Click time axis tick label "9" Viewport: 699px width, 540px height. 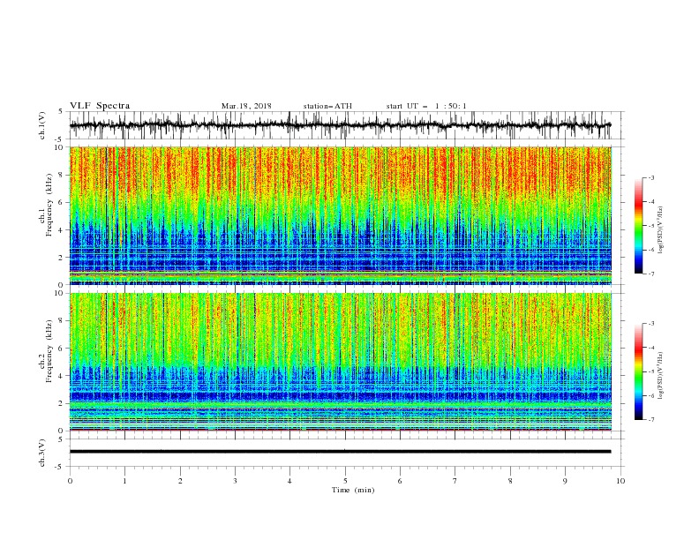565,481
